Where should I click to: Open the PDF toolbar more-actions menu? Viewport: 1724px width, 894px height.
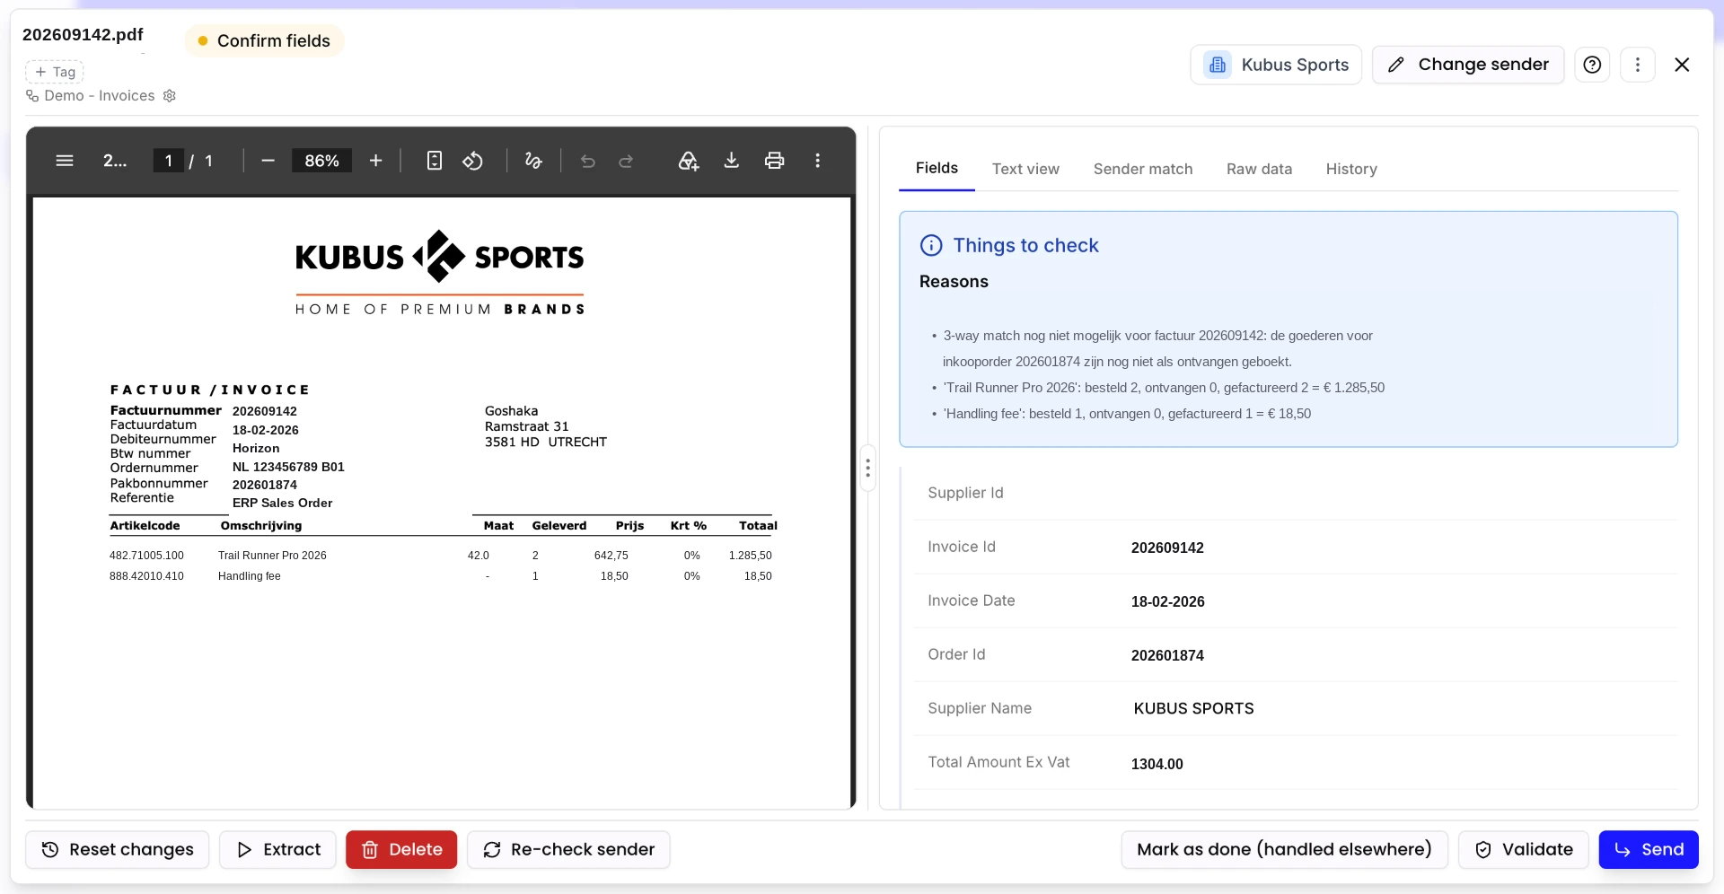(817, 161)
